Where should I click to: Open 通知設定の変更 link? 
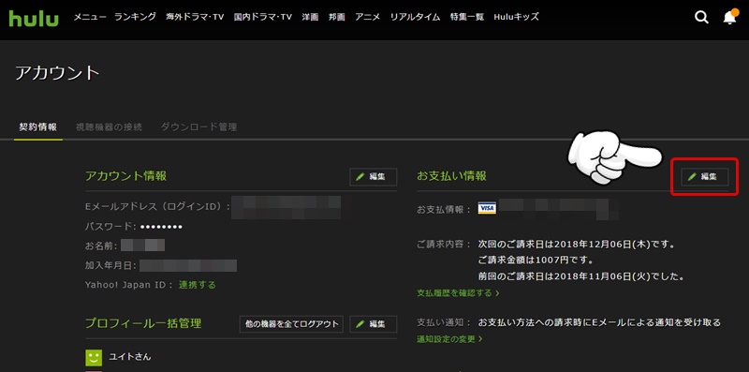point(449,339)
